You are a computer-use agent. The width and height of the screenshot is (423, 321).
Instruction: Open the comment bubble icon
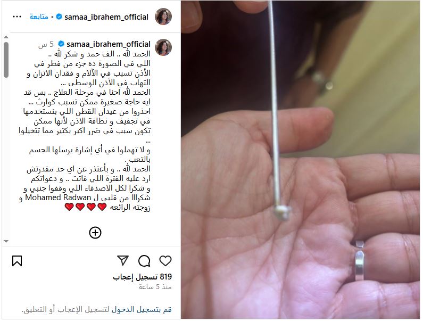click(144, 261)
